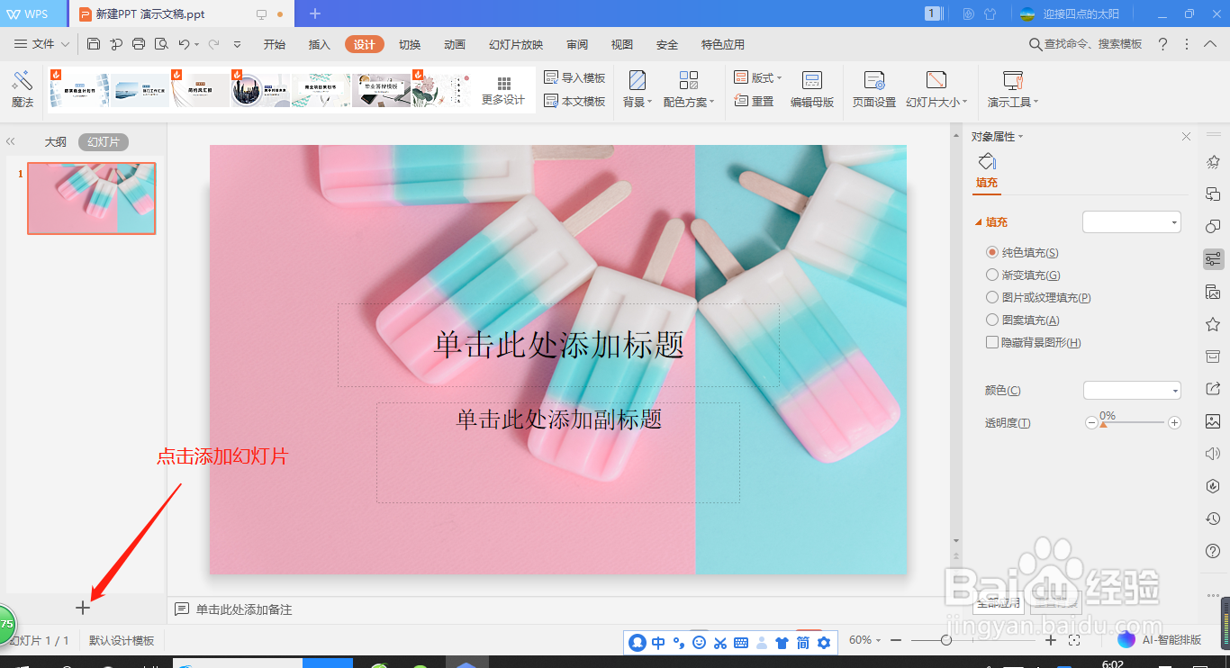The width and height of the screenshot is (1230, 668).
Task: Switch to Slides (幻灯片) view tab
Action: (x=104, y=142)
